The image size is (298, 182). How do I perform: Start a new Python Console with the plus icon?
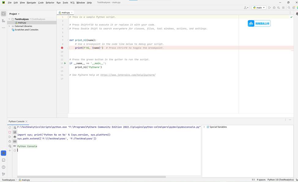click(10, 150)
